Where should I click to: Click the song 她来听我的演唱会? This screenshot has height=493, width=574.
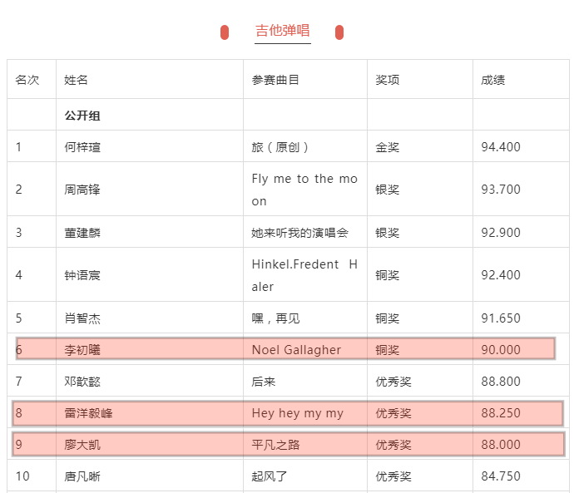(x=299, y=232)
